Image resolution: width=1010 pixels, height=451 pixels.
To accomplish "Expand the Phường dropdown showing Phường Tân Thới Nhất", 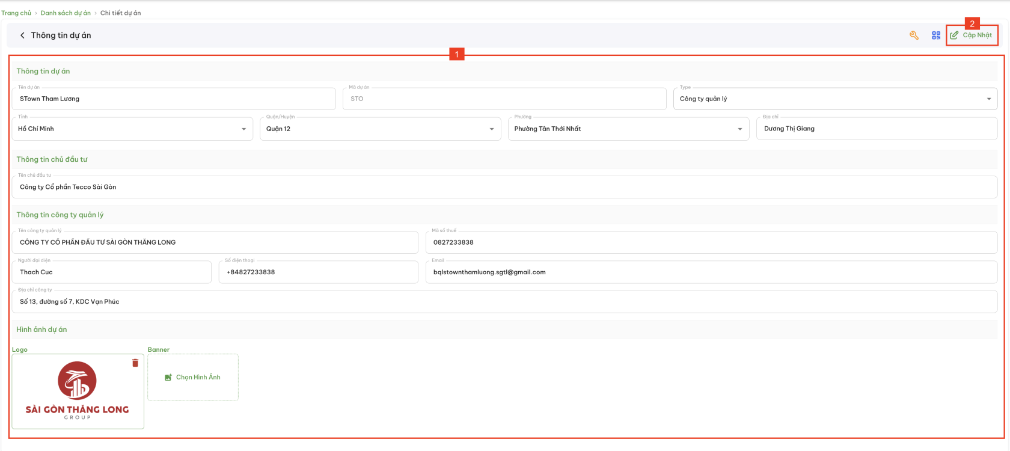I will pyautogui.click(x=628, y=129).
